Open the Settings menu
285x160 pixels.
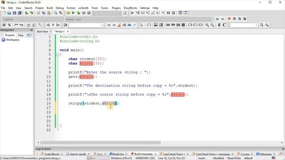click(x=145, y=8)
